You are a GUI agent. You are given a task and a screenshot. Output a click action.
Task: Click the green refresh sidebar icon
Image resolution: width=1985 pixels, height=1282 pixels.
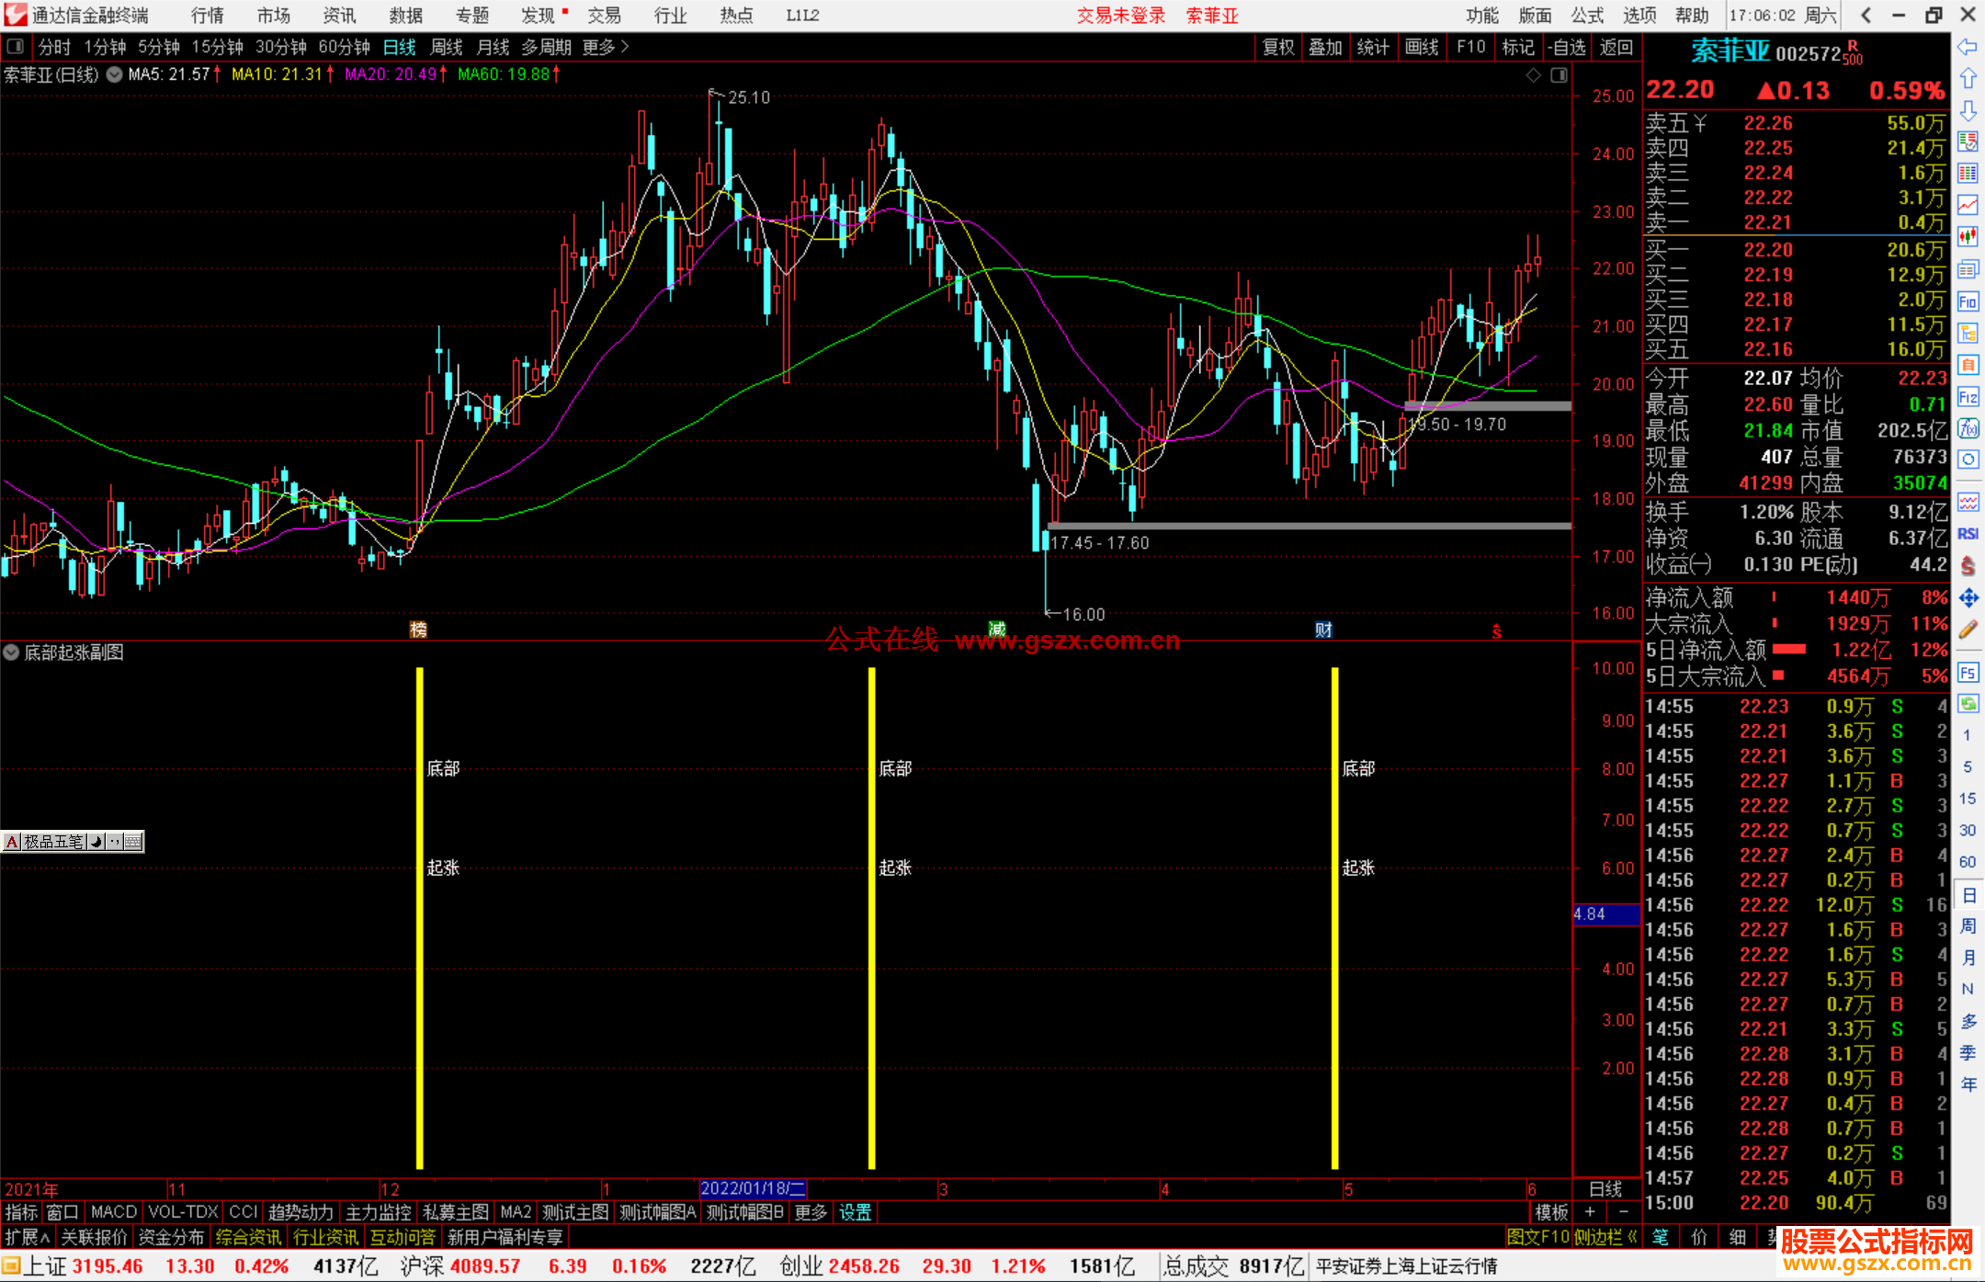[1968, 704]
